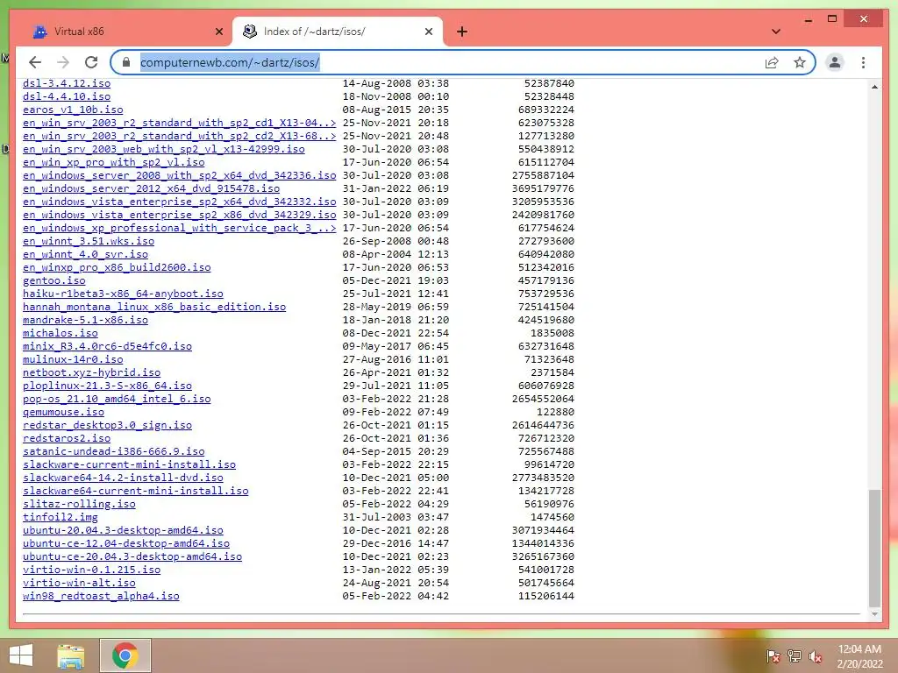
Task: Click en_winxp_pro_x86_build2600.iso
Action: point(117,268)
